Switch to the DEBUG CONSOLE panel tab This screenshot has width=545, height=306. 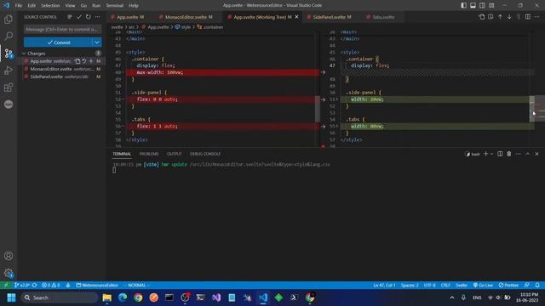205,154
